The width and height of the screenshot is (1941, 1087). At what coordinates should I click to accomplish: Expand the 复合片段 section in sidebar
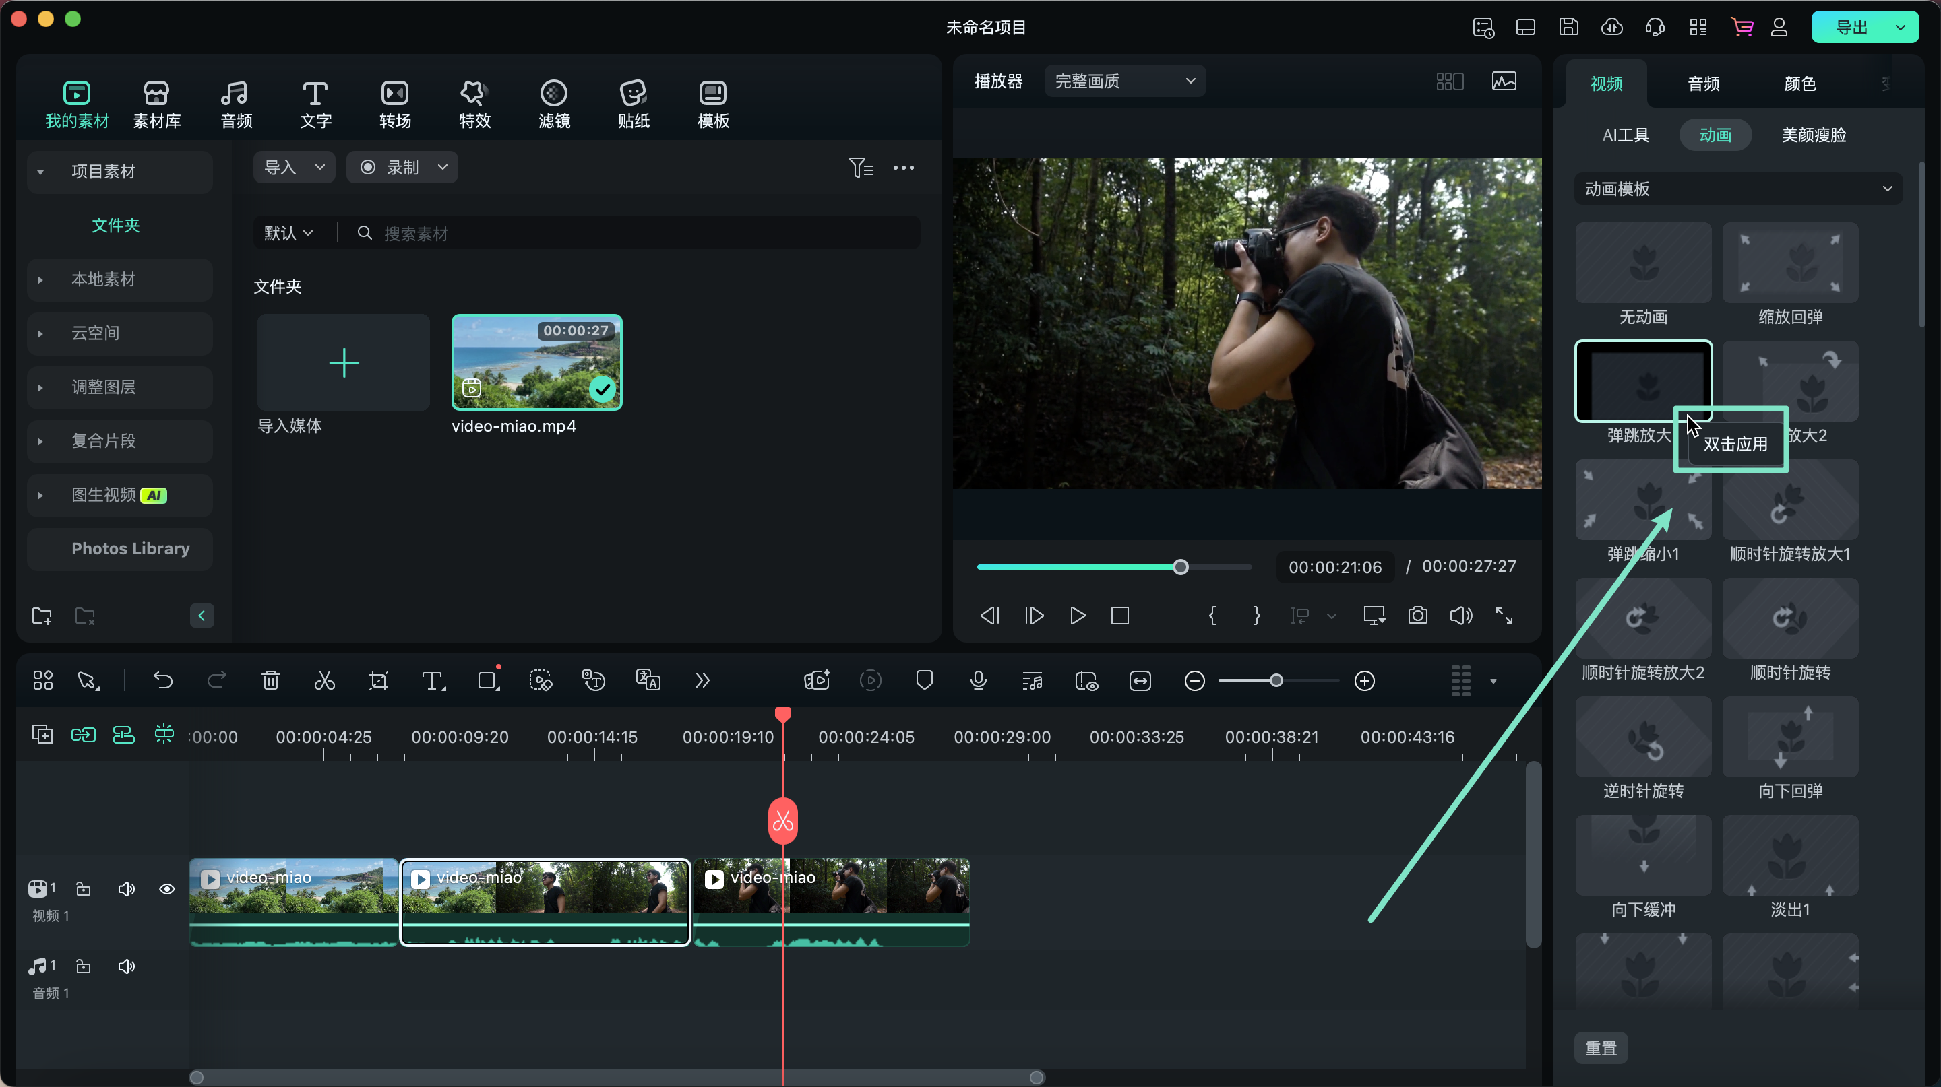(x=38, y=441)
